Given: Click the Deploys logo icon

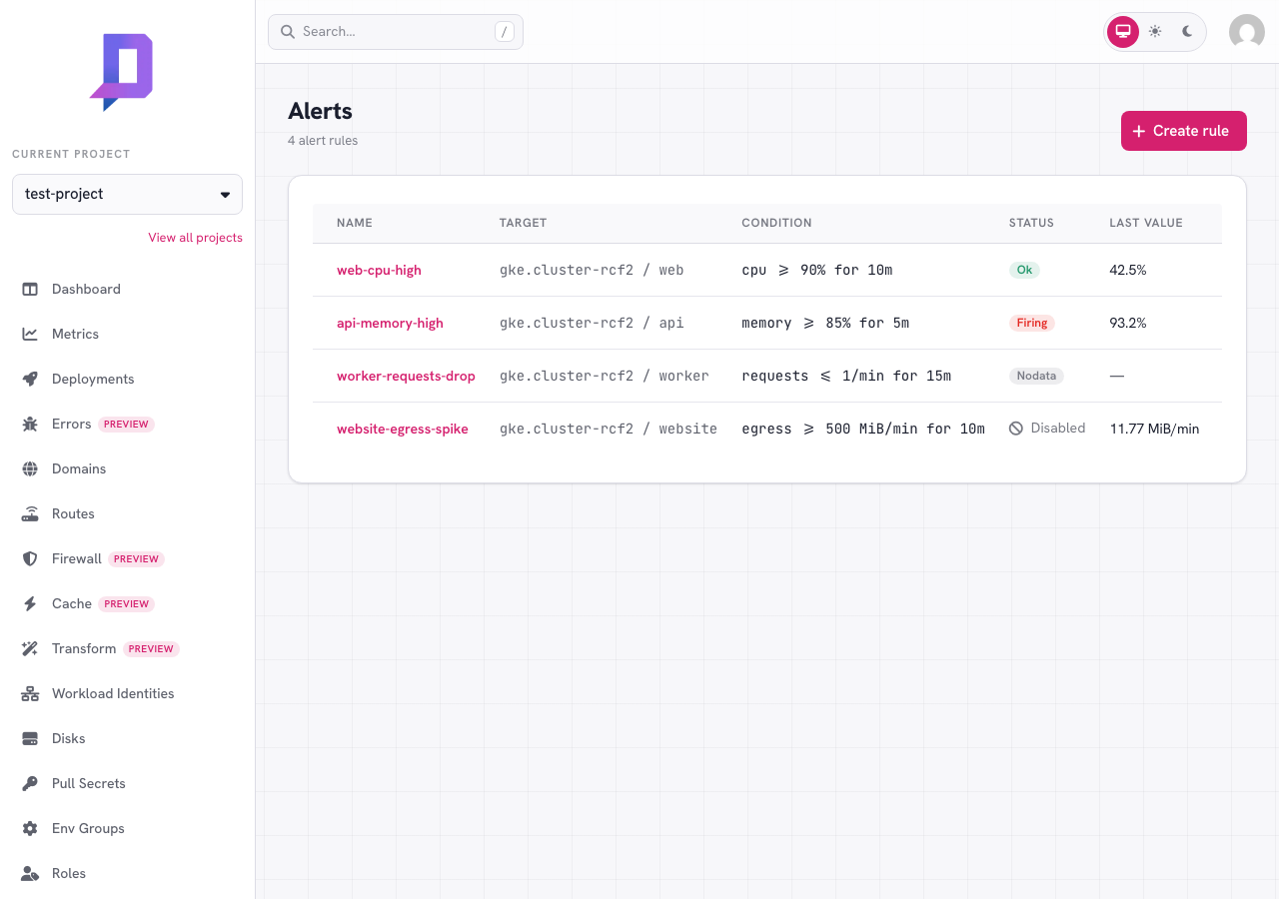Looking at the screenshot, I should 121,72.
